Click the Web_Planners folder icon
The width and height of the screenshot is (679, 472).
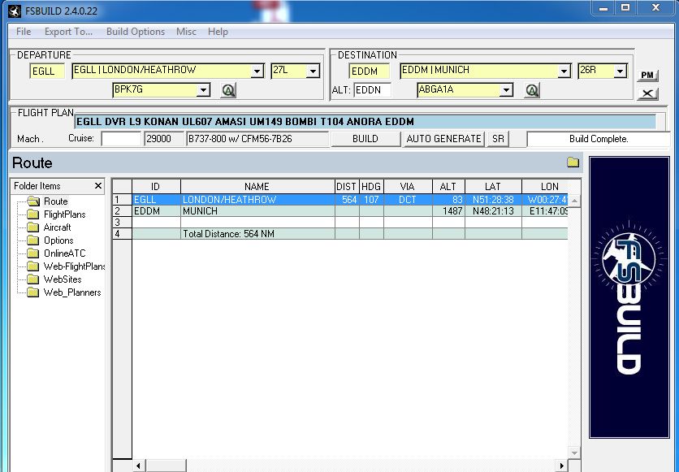click(x=33, y=292)
